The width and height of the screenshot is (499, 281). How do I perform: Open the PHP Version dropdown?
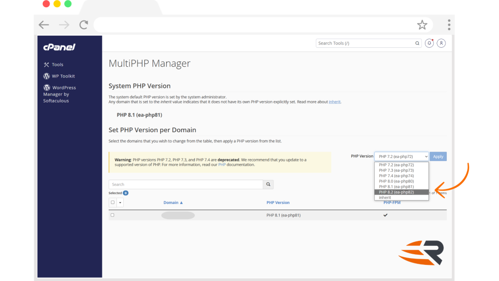point(402,157)
